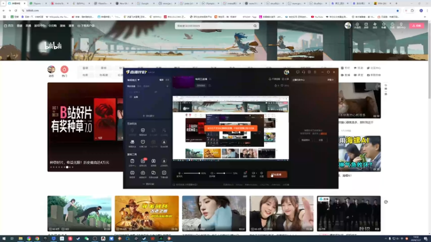Viewport: 431px width, 242px height.
Task: Click the 设置 button in the right panel
Action: [321, 140]
